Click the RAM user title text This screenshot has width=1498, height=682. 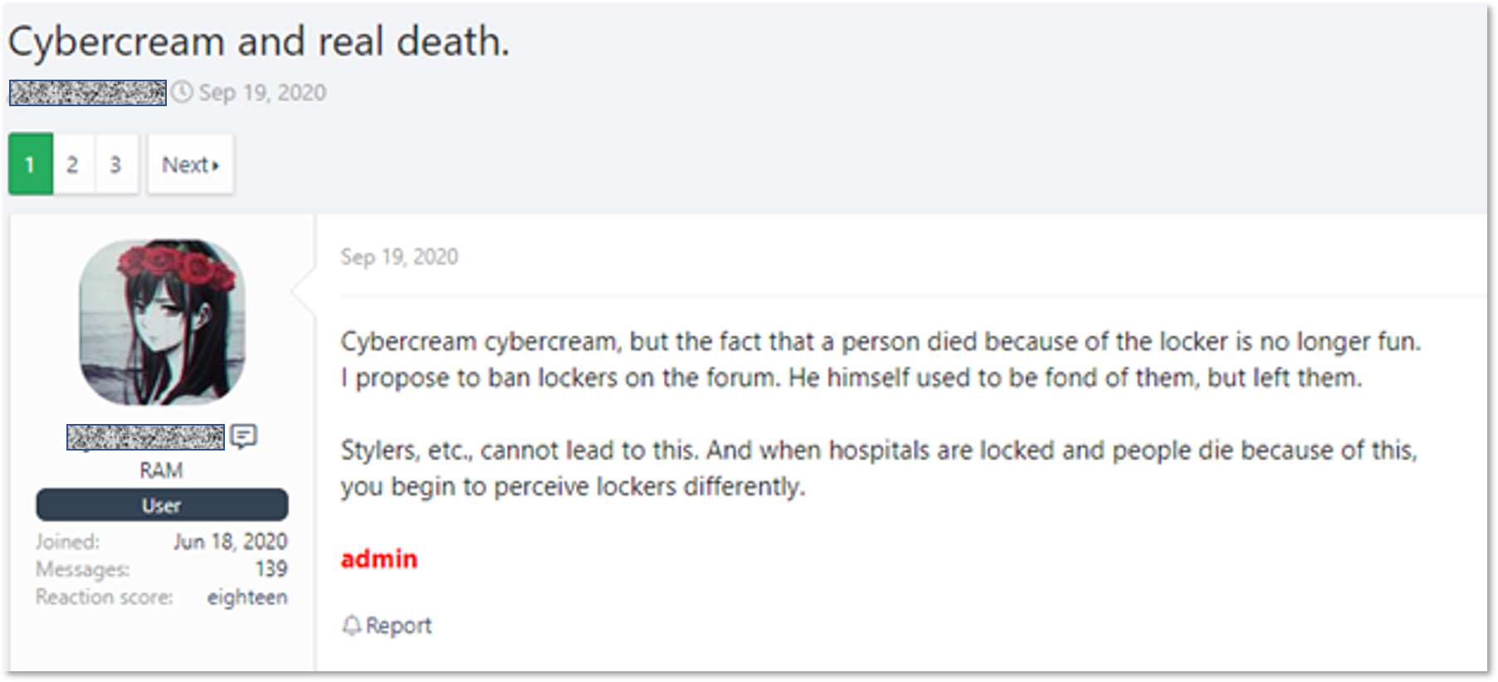(161, 470)
